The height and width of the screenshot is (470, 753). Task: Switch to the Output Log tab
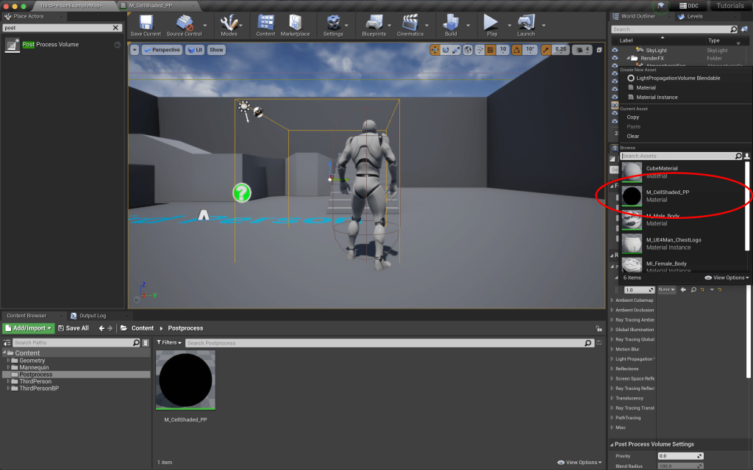pyautogui.click(x=92, y=316)
